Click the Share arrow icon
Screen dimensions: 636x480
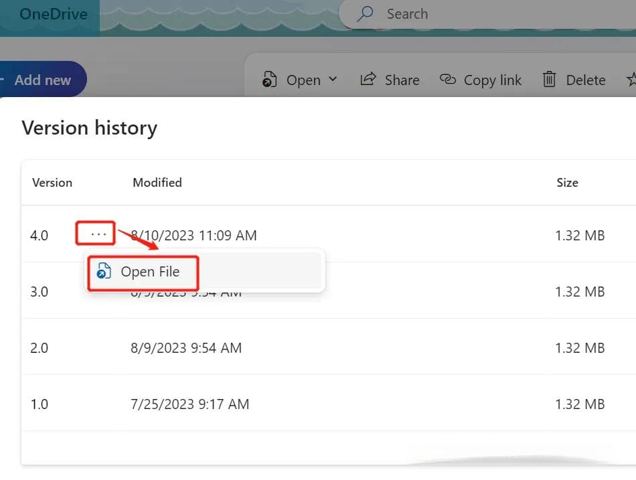point(368,79)
